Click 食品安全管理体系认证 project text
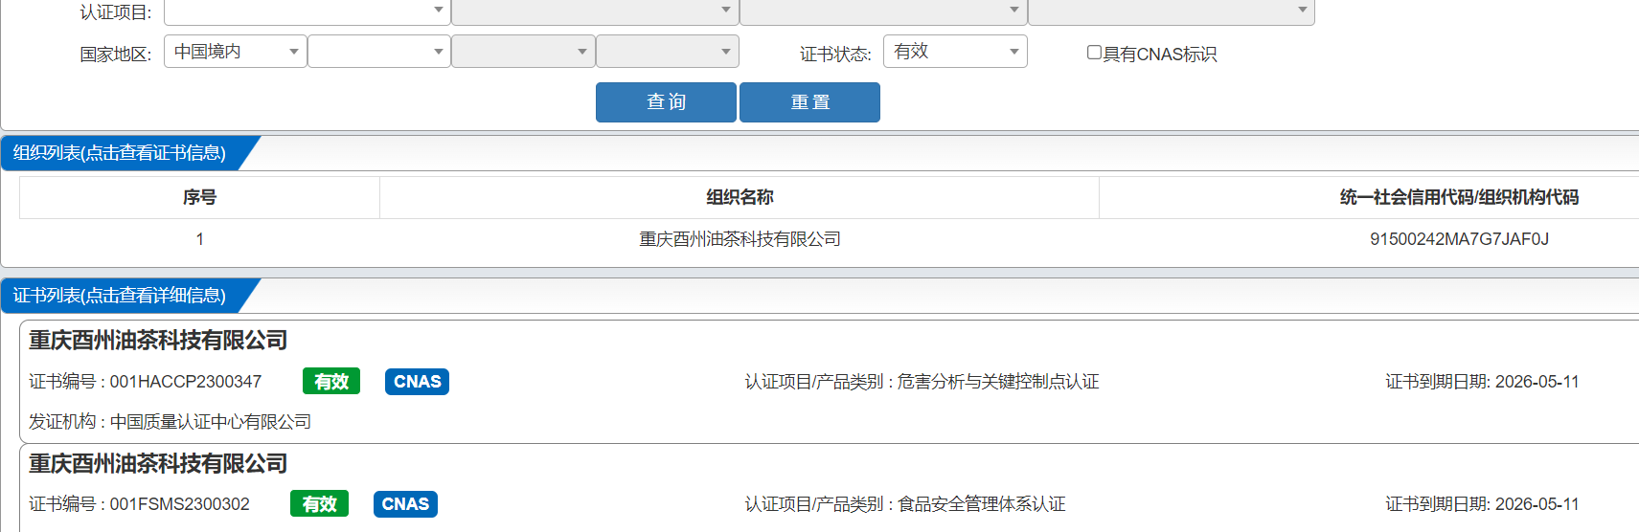1639x532 pixels. coord(981,504)
